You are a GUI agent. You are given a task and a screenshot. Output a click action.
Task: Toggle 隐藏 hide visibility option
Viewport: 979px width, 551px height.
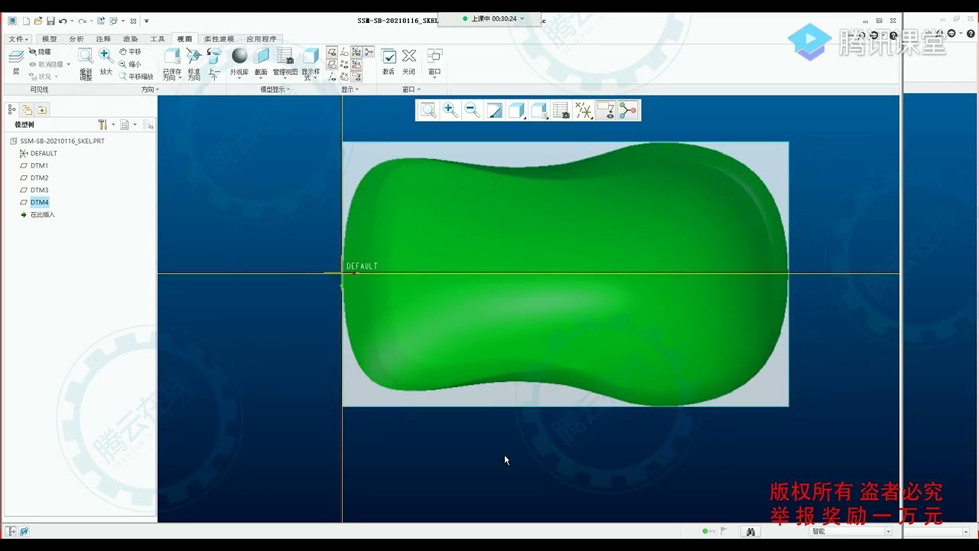point(40,51)
